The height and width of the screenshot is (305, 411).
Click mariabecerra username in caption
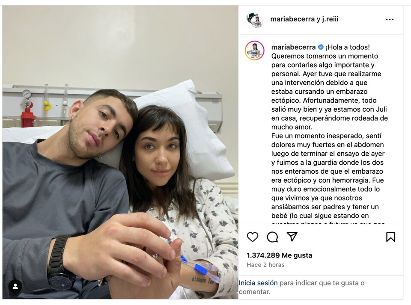click(x=293, y=47)
